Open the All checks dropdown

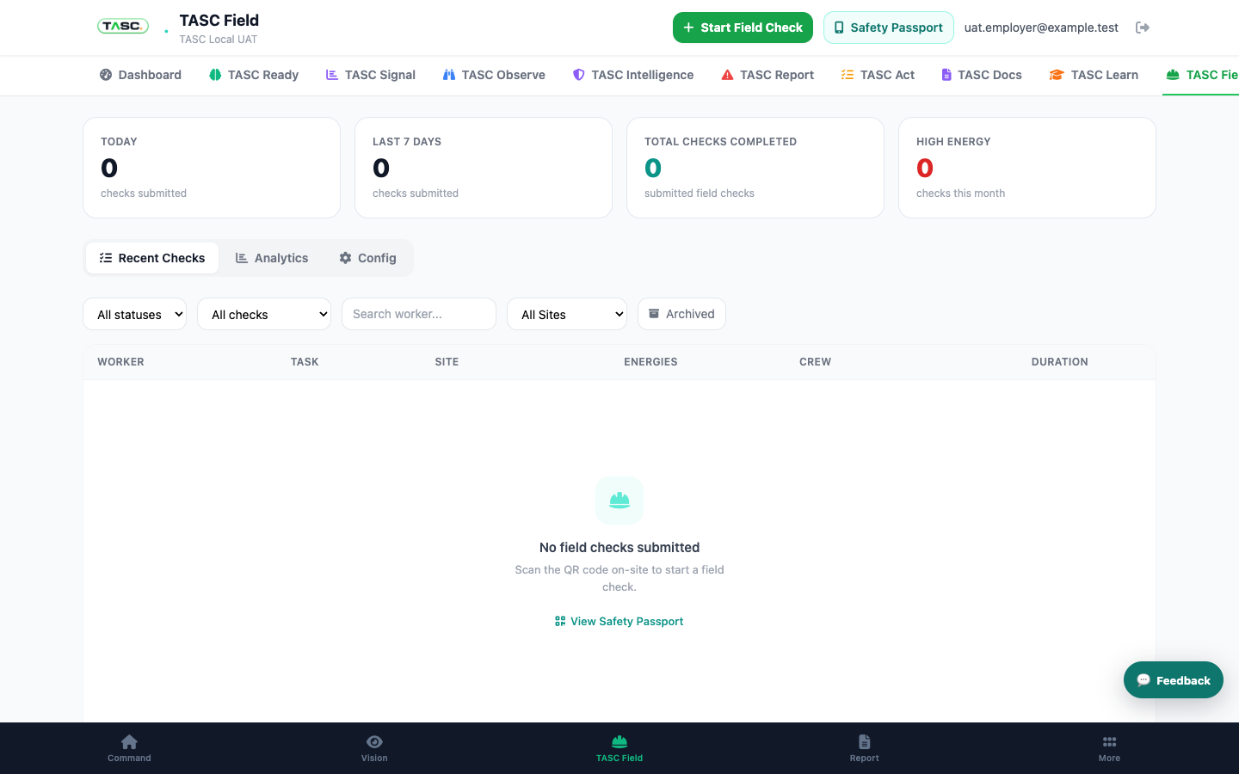pos(264,314)
